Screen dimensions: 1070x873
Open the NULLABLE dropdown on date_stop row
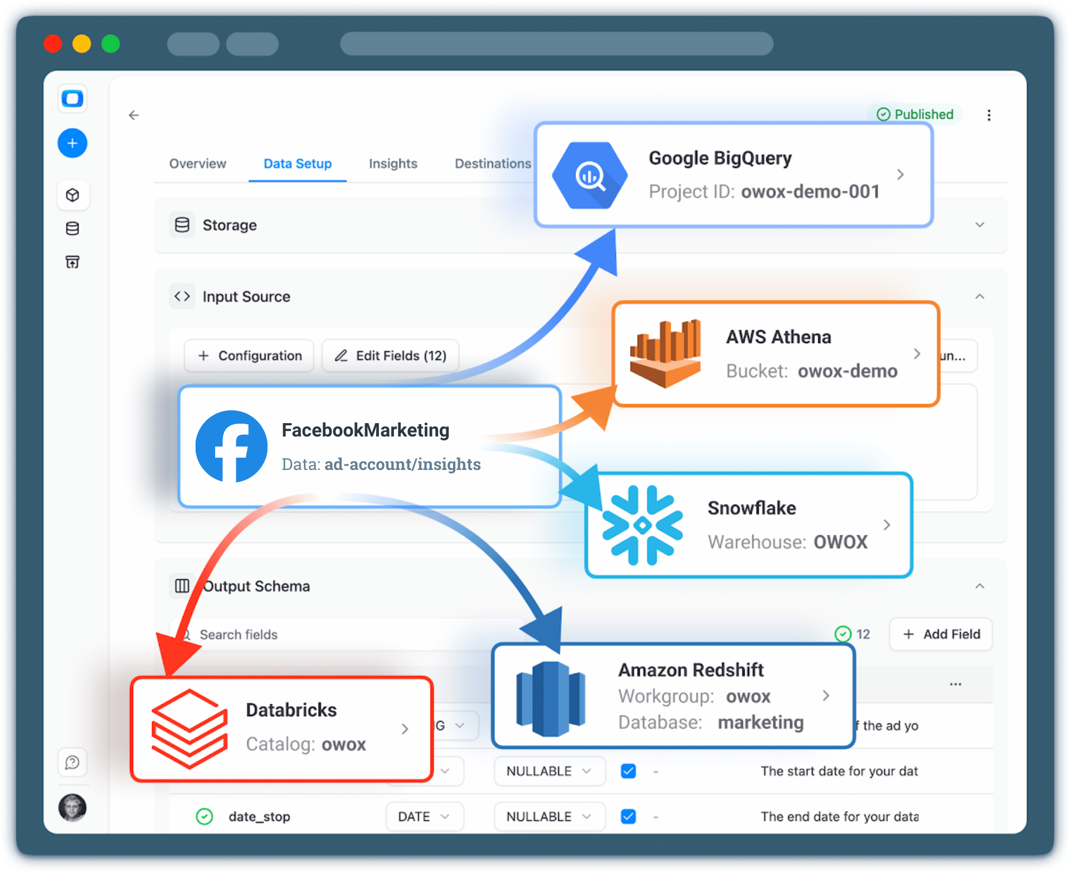tap(549, 816)
